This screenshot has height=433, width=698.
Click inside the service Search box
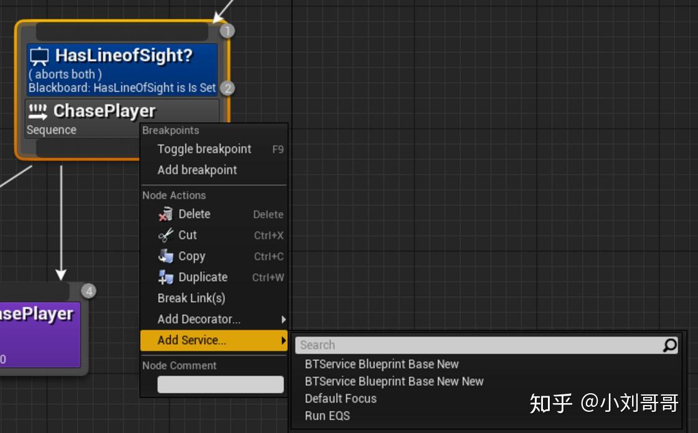436,345
